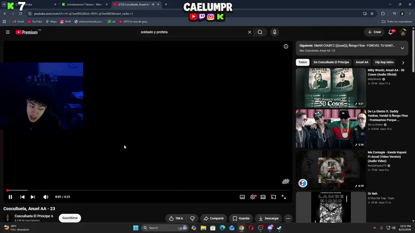
Task: Open Gmail bookmark
Action: click(18, 22)
